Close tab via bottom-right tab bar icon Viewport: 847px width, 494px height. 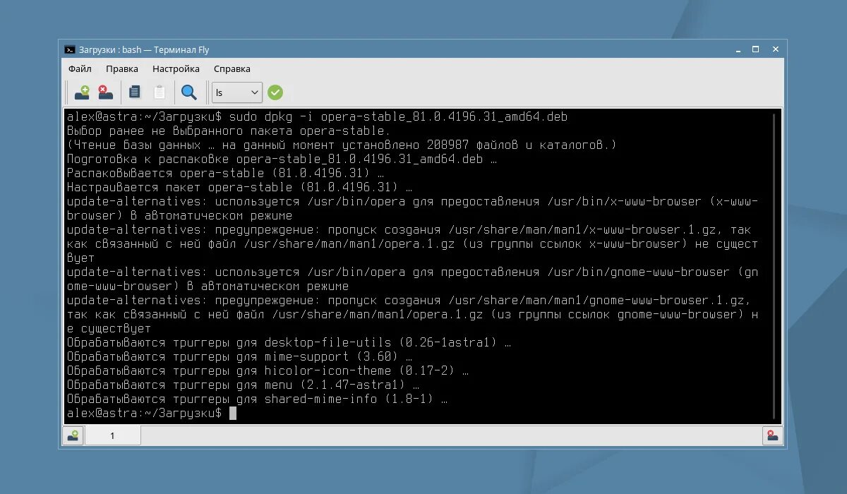[x=773, y=435]
